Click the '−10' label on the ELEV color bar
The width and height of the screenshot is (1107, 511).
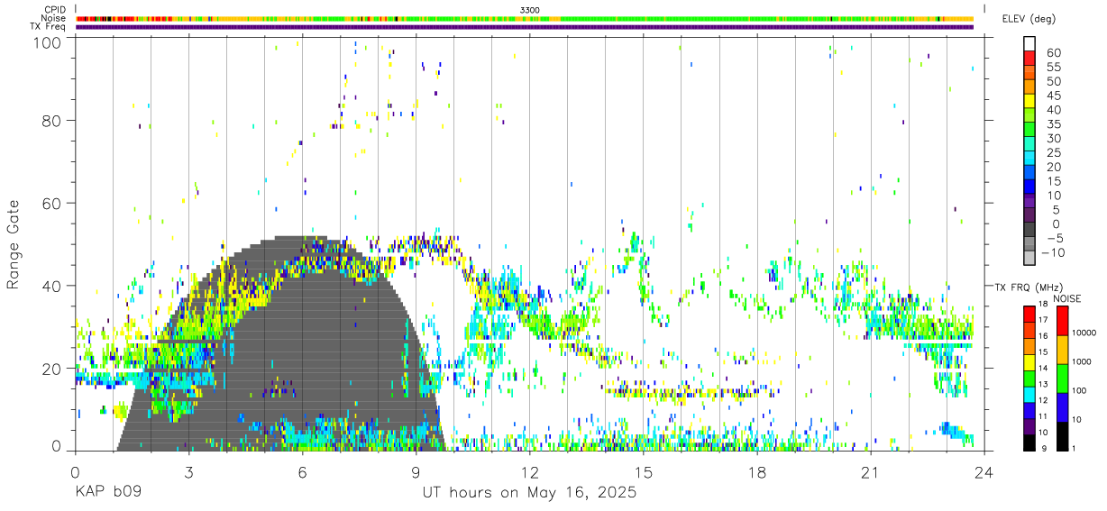(1052, 253)
